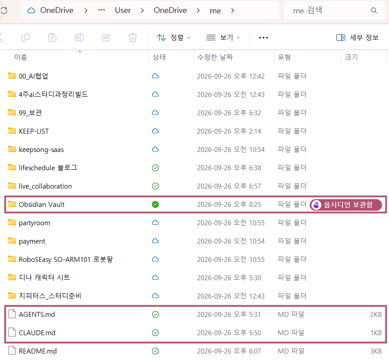The image size is (389, 362).
Task: Expand the chevron after second OneDrive breadcrumb
Action: point(198,10)
